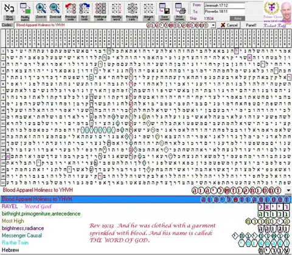Select the Hebrew row in code list
This screenshot has width=292, height=255.
(x=145, y=250)
